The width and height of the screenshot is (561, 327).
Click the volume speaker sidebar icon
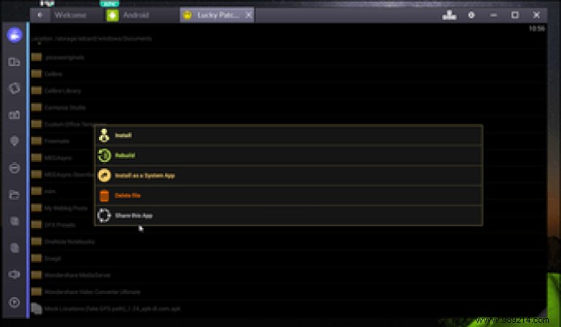(x=14, y=274)
